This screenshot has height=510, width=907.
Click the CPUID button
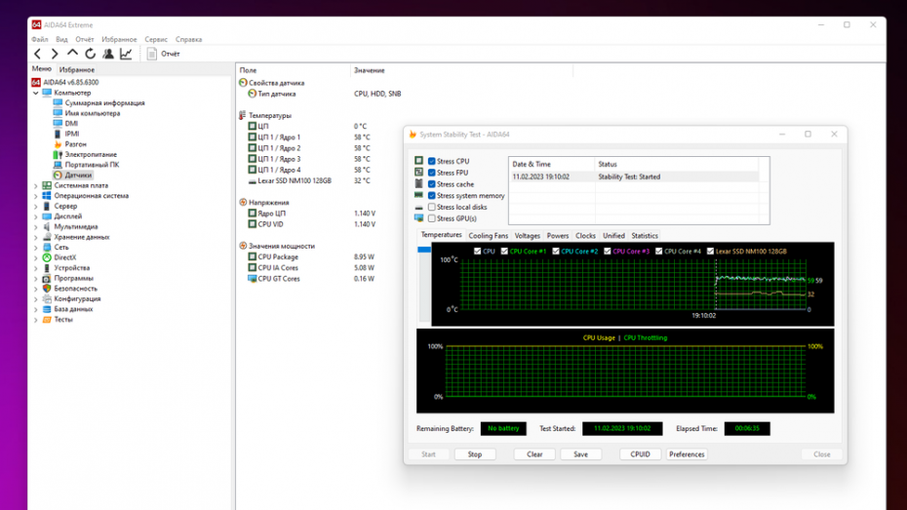coord(640,454)
